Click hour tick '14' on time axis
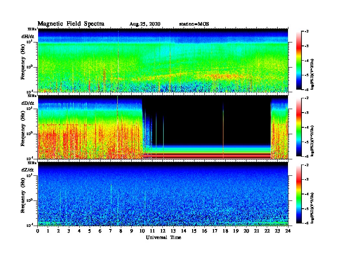 pyautogui.click(x=184, y=231)
